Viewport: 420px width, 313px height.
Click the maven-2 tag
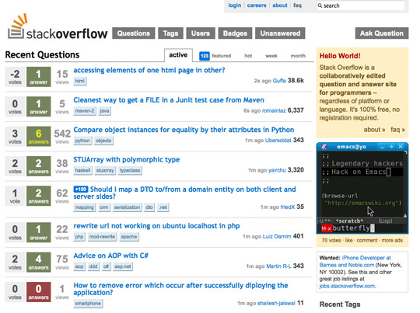tap(85, 111)
